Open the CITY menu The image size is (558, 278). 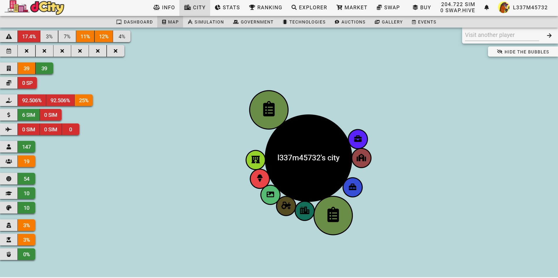(195, 8)
